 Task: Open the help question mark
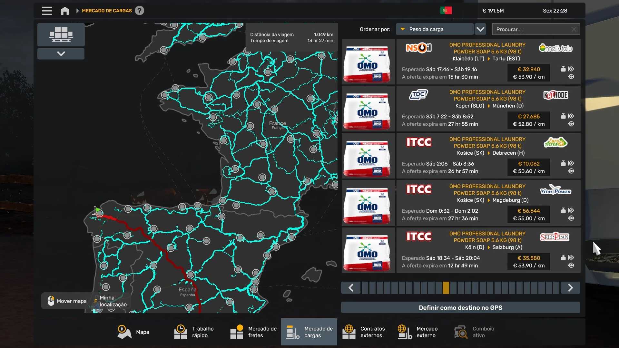(139, 11)
